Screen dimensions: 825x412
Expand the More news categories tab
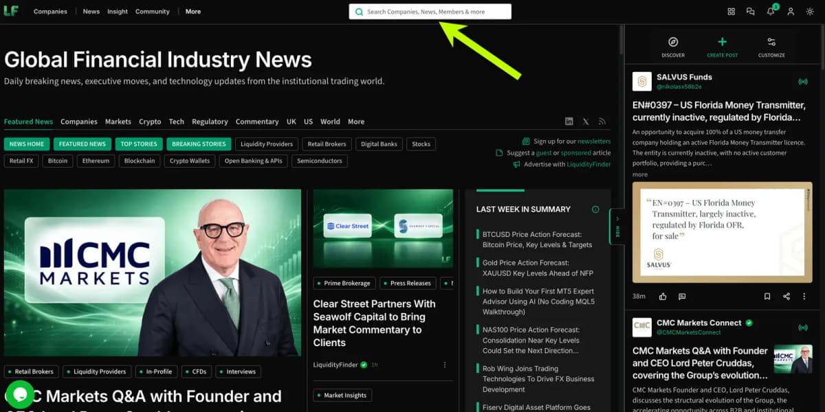(x=356, y=122)
